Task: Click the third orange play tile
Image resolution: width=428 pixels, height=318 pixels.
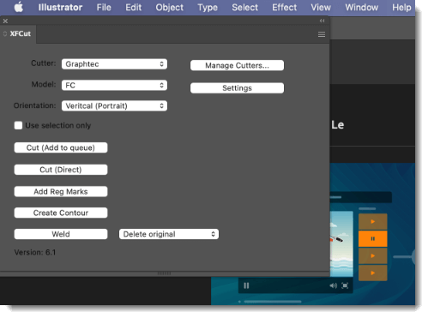Action: coord(373,255)
